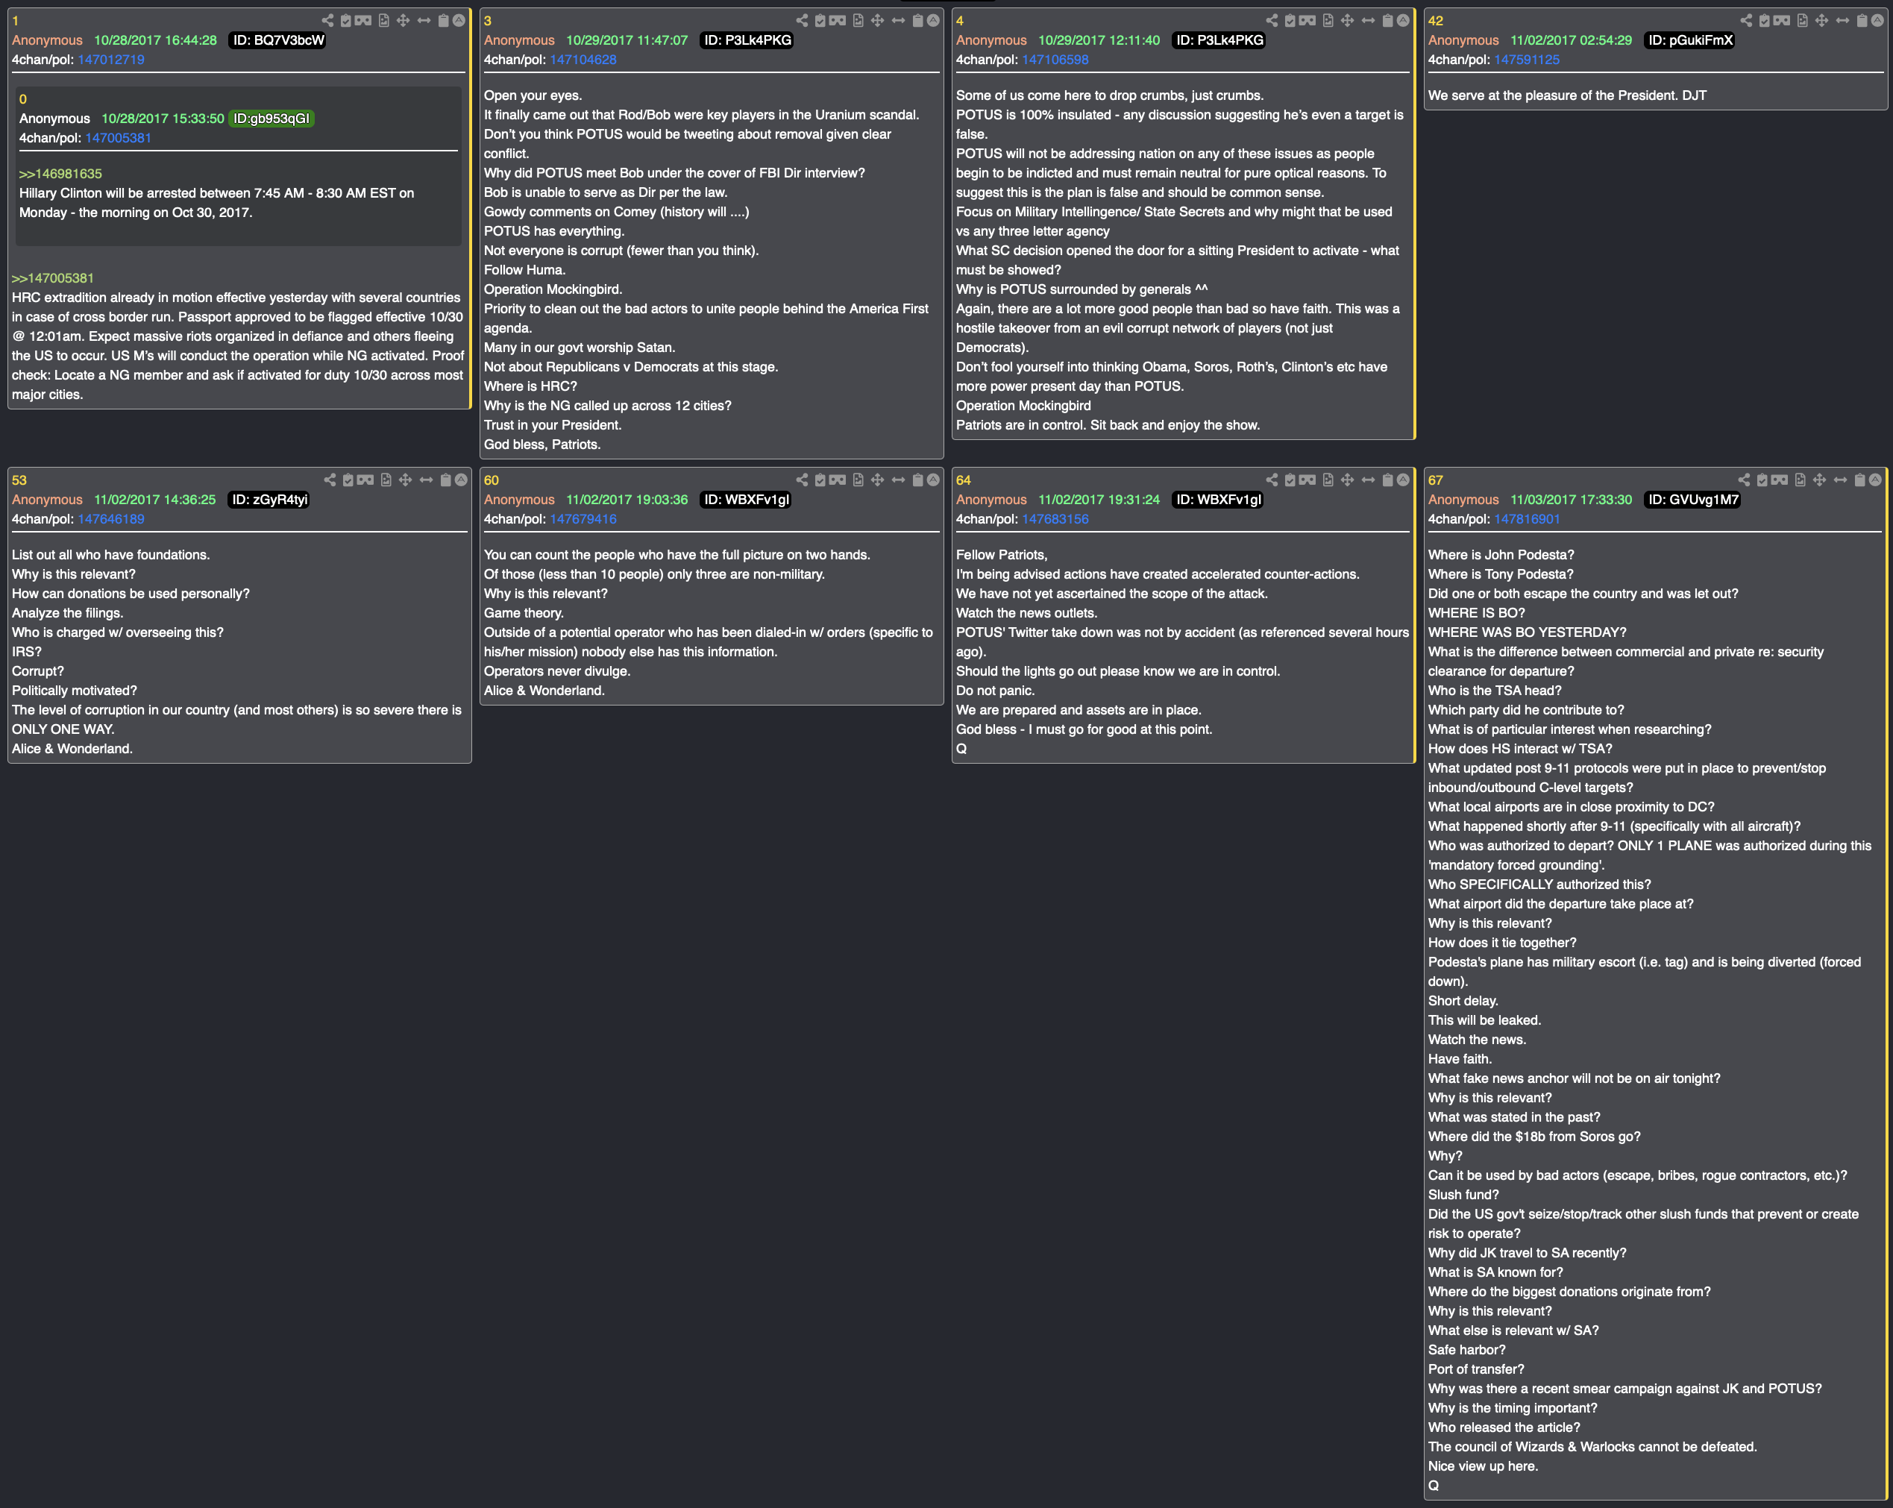The width and height of the screenshot is (1893, 1508).
Task: Follow the >>147005381 reply reference in the post 1 body
Action: click(53, 278)
